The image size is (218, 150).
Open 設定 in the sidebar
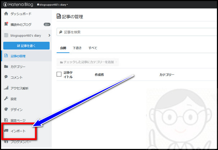pos(14,99)
